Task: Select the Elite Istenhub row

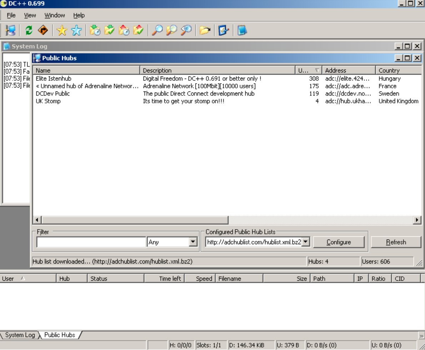Action: pyautogui.click(x=227, y=78)
